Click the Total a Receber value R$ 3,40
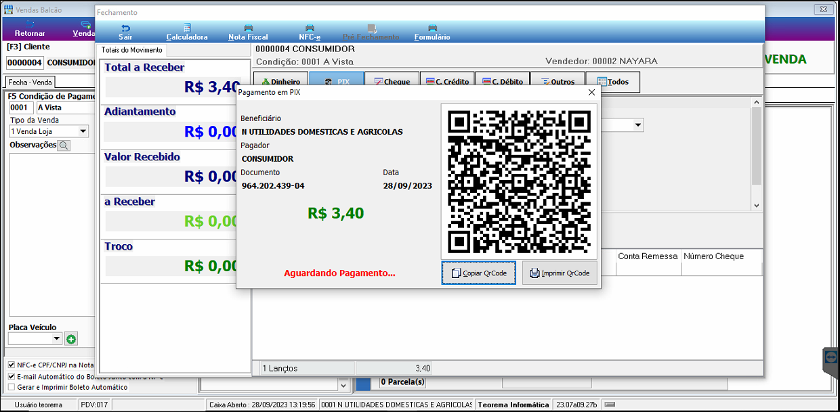The image size is (840, 412). pos(212,87)
